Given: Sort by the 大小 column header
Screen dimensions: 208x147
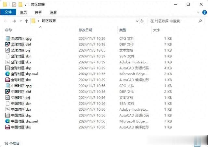Looking at the screenshot, I should tap(157, 30).
